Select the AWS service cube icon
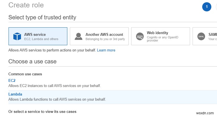The width and height of the screenshot is (217, 116). tap(17, 36)
